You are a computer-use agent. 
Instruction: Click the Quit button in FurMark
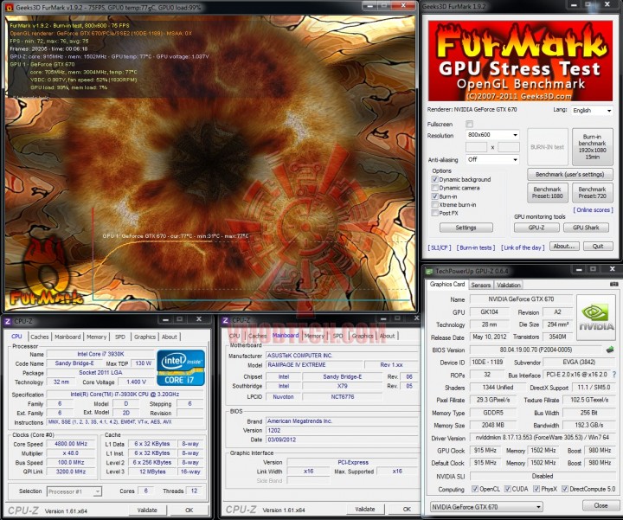pos(598,247)
